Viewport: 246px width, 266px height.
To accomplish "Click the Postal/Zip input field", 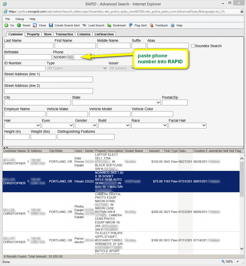I will point(175,102).
